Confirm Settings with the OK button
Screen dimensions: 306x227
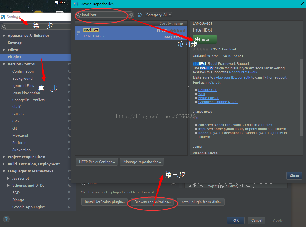pyautogui.click(x=236, y=220)
